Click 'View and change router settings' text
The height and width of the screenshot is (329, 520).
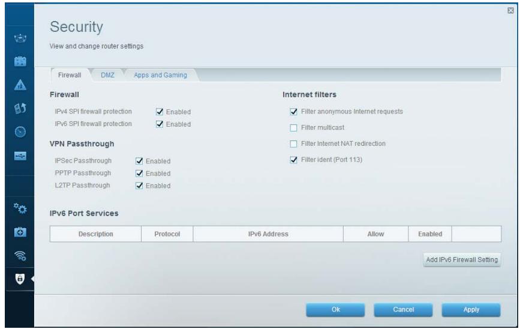97,46
